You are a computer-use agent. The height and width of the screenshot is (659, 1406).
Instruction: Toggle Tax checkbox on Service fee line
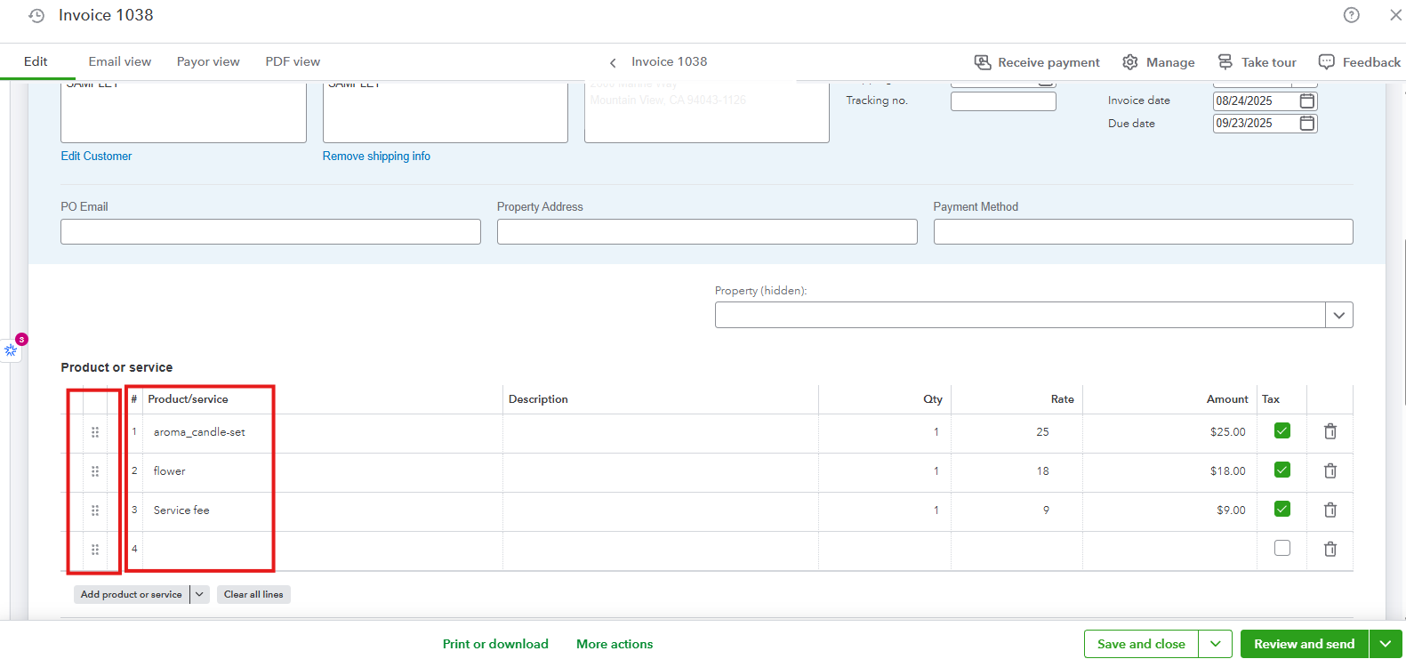tap(1281, 510)
